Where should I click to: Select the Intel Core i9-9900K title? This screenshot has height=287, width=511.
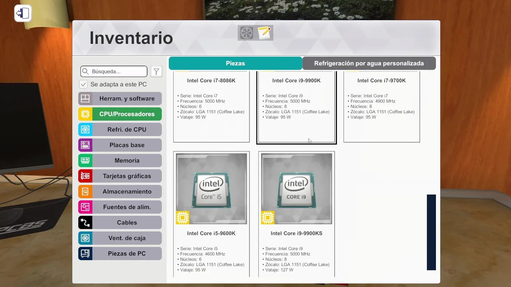296,81
